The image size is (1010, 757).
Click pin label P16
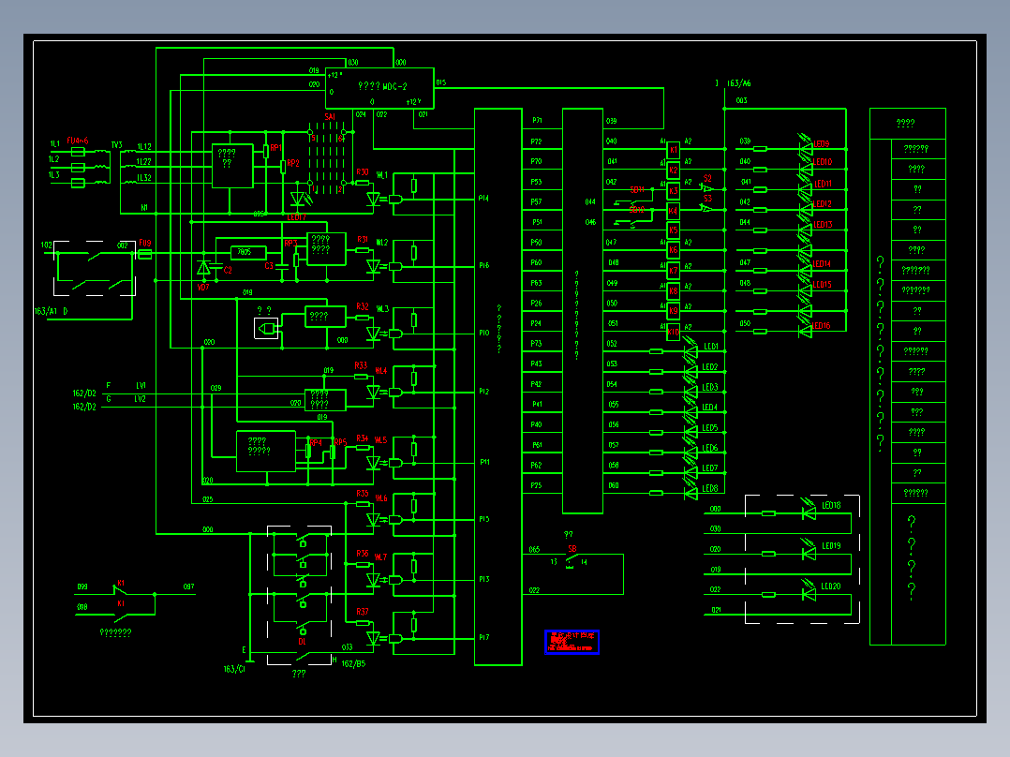[x=483, y=265]
